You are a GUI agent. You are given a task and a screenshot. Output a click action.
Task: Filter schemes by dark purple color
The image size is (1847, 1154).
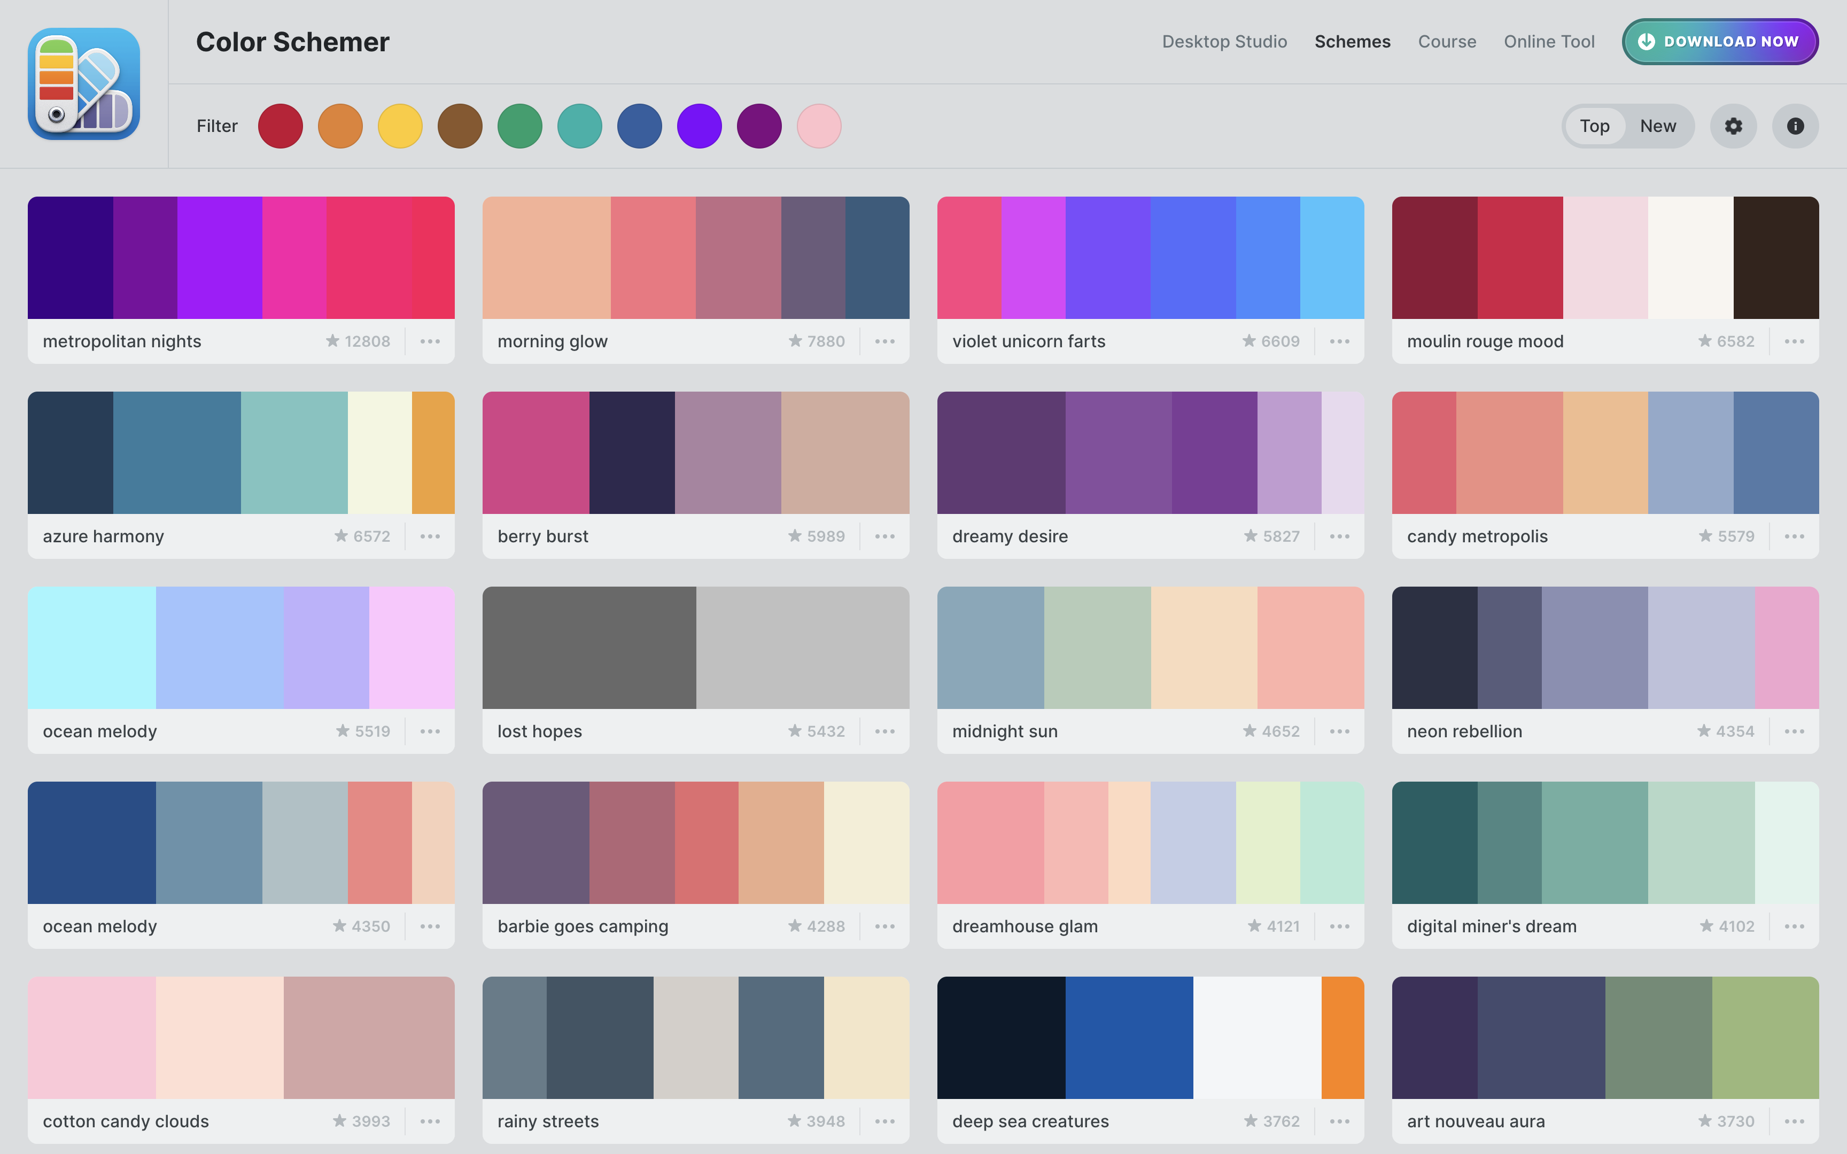[759, 126]
